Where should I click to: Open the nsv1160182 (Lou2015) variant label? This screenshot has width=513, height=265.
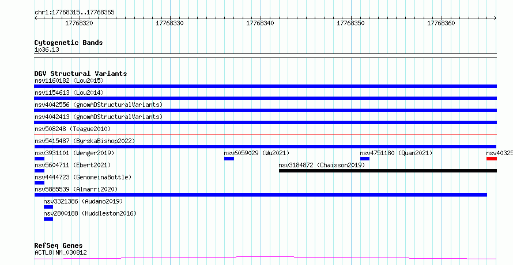coord(69,80)
